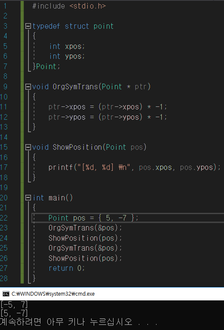Click line number 28 in the gutter
This screenshot has height=330, width=224.
4,279
